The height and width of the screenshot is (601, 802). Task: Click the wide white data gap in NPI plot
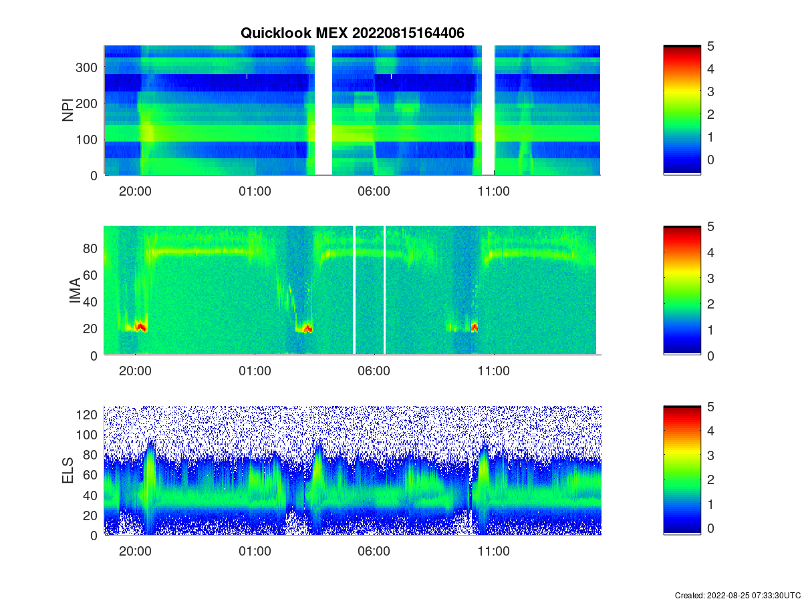pyautogui.click(x=323, y=110)
